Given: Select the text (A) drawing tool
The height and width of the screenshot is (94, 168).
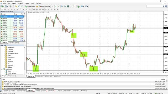Looking at the screenshot, I should (23, 9).
